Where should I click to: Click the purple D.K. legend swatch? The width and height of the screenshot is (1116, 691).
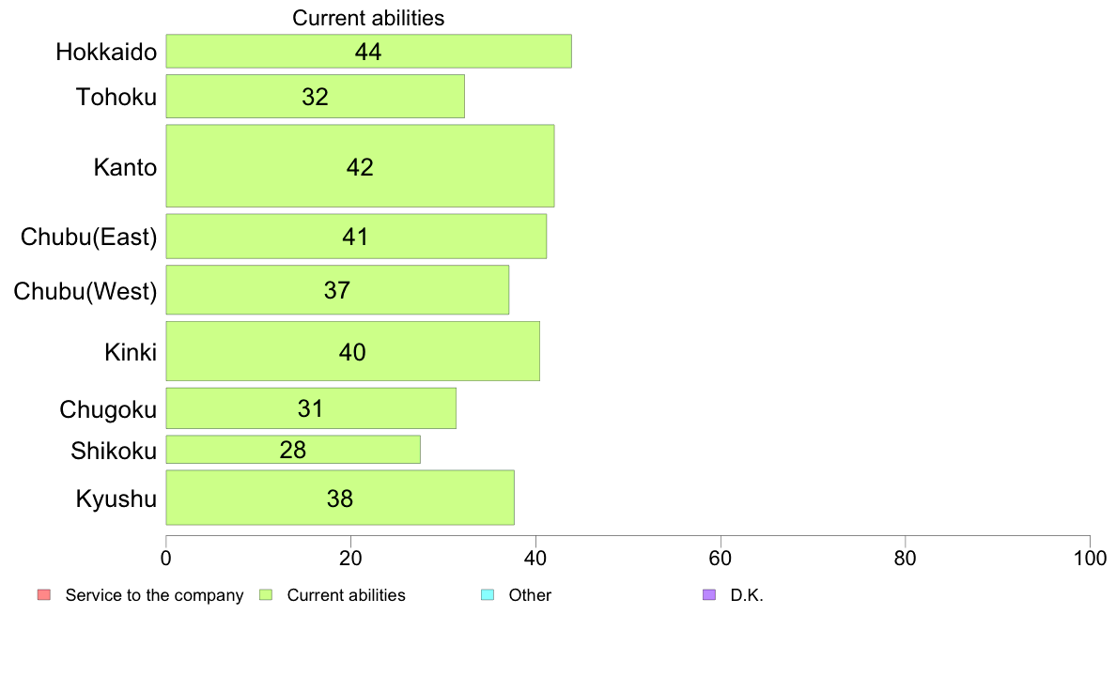pos(709,595)
